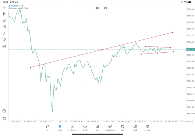
Task: Open chart settings sliders icon
Action: [x=4, y=27]
